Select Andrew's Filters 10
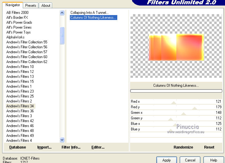 [20, 67]
